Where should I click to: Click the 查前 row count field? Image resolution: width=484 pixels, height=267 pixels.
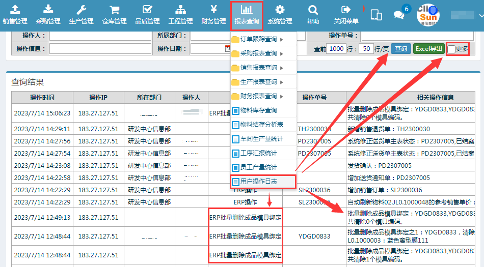(336, 49)
